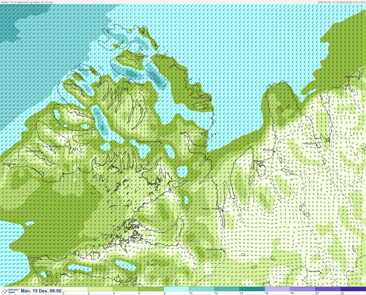Click the Veðurstofa Íslands logo

tap(10, 291)
